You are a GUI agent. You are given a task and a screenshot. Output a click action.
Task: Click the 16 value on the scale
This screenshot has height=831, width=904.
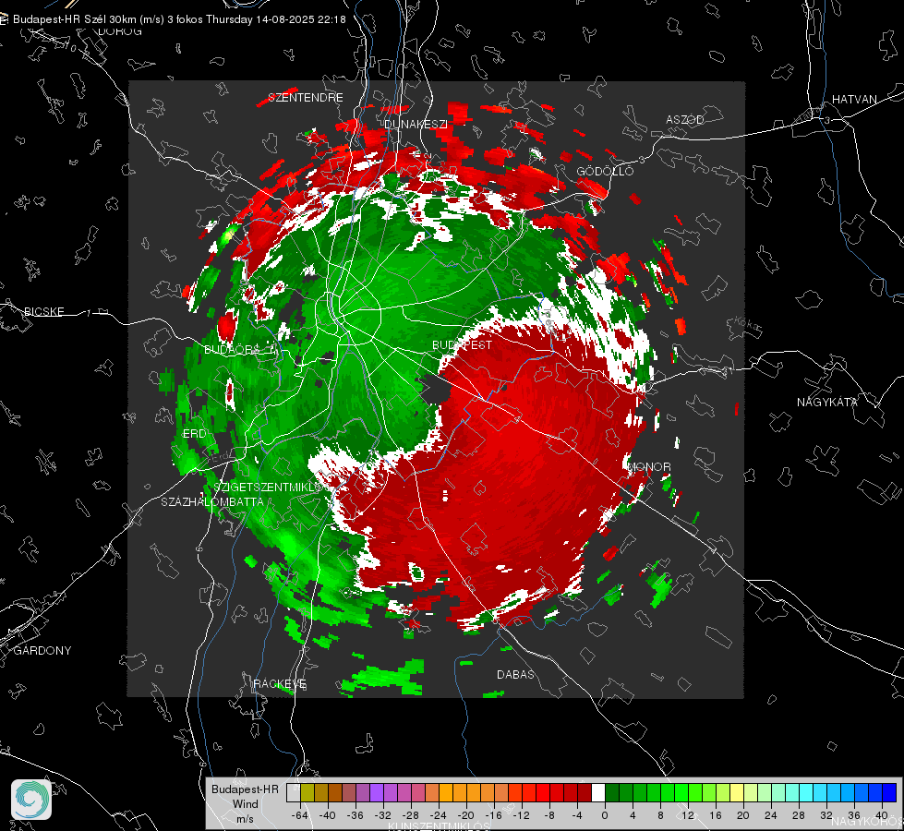pos(716,815)
